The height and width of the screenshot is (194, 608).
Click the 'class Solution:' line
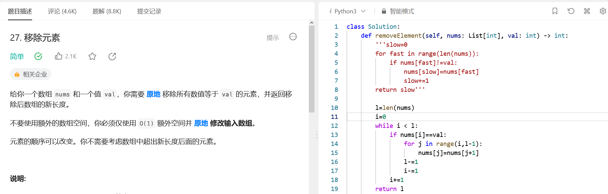(x=373, y=26)
